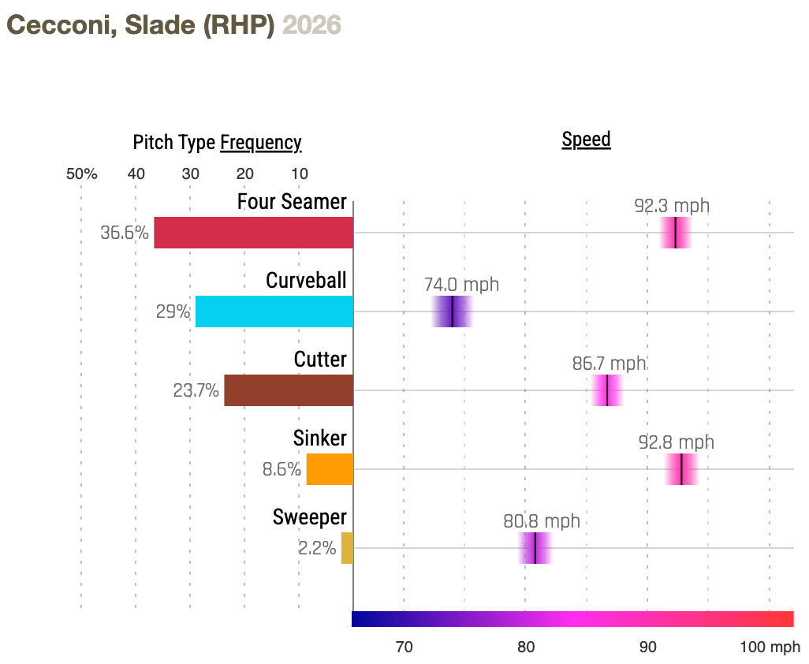
Task: Click the brown Cutter frequency bar
Action: tap(289, 390)
